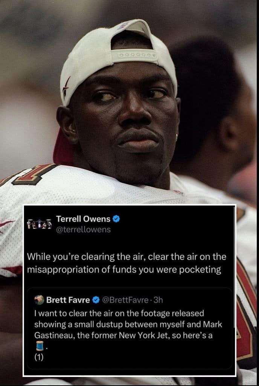The width and height of the screenshot is (259, 386).
Task: Visit the @BrettFavre handle
Action: pos(125,300)
